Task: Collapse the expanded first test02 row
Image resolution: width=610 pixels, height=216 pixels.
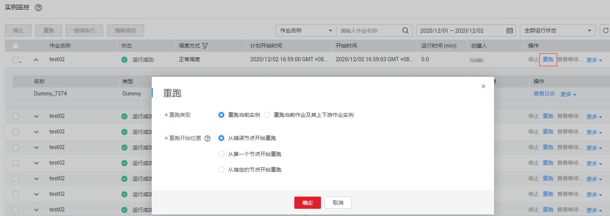Action: pos(36,60)
